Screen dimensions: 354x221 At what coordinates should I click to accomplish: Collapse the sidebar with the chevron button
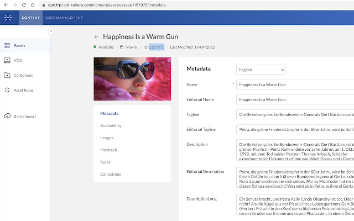tap(51, 31)
